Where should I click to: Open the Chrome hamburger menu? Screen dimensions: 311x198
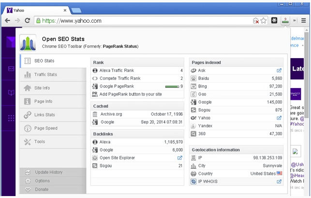(303, 20)
